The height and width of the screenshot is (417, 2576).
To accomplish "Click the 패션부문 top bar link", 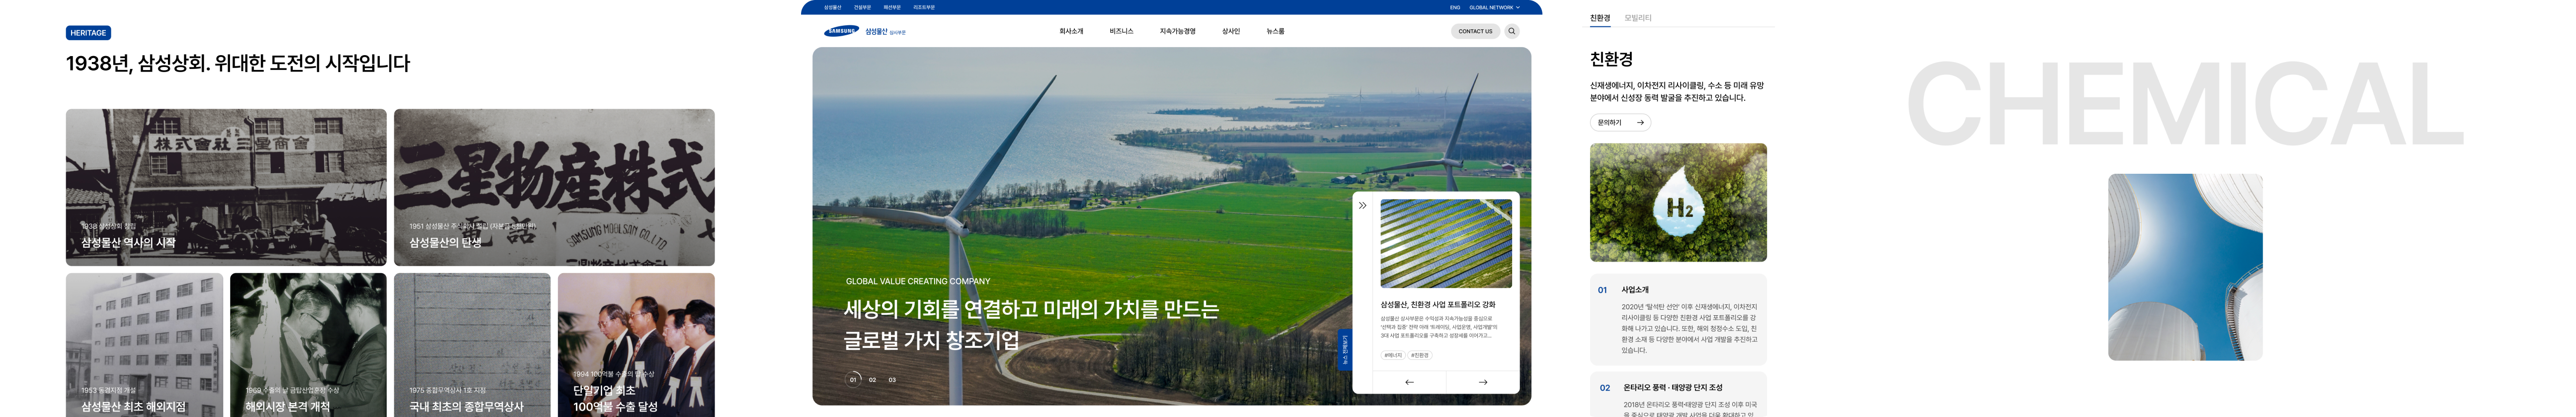I will pyautogui.click(x=892, y=7).
